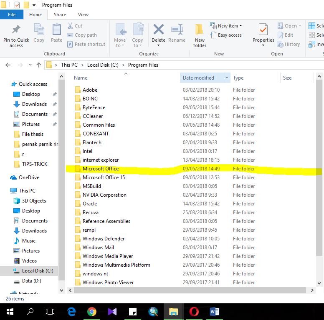Open the Copy to menu
This screenshot has width=324, height=320.
point(137,35)
